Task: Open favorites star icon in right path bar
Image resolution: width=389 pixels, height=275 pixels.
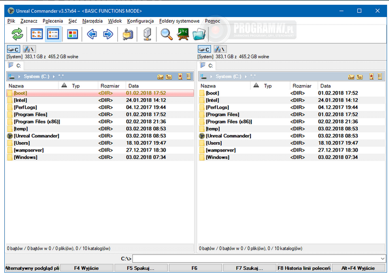Action: [x=371, y=77]
